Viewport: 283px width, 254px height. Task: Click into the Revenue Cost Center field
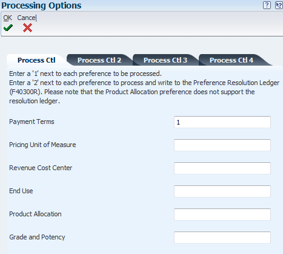(x=222, y=168)
